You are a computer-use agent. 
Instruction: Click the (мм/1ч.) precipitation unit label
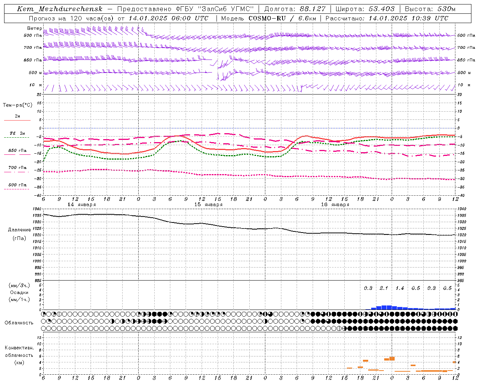coord(19,300)
